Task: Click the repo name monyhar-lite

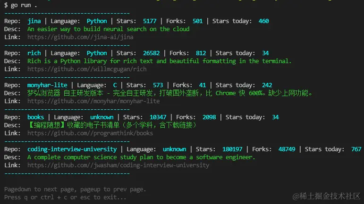Action: 47,85
